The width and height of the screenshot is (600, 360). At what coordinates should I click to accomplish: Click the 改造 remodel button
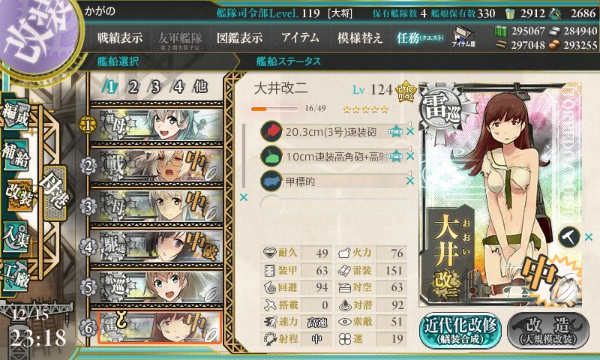pyautogui.click(x=548, y=330)
